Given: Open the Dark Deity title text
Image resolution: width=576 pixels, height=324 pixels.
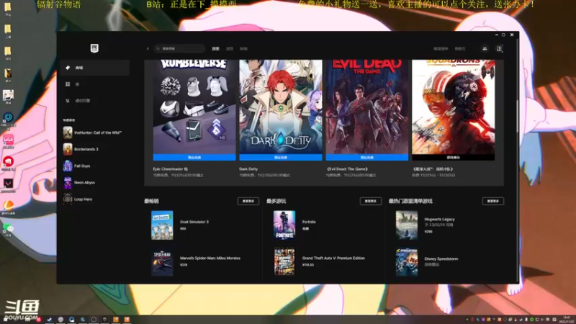Looking at the screenshot, I should [248, 169].
